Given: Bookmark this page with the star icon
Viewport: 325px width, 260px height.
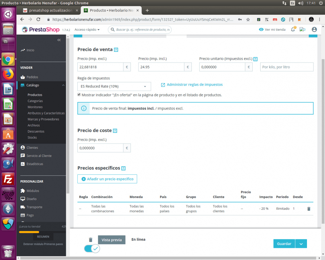Looking at the screenshot, I should (248, 19).
